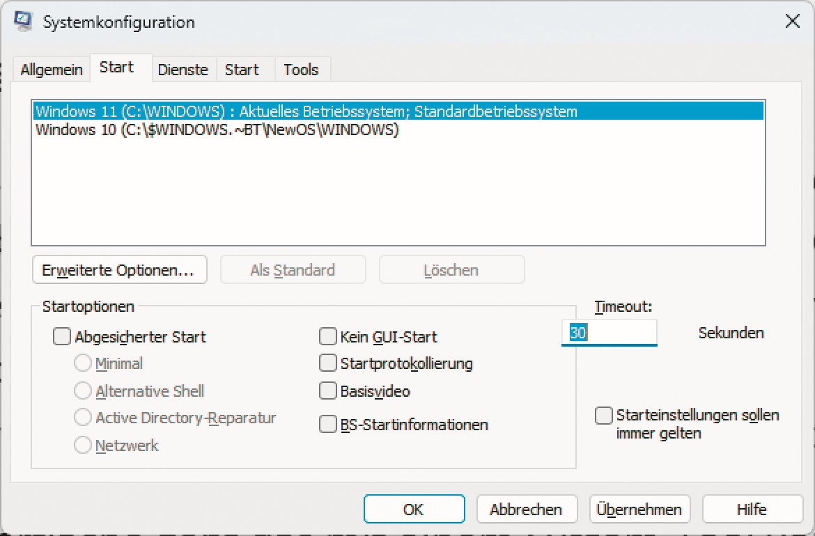This screenshot has width=815, height=536.
Task: Click the Als Standard button
Action: [x=293, y=269]
